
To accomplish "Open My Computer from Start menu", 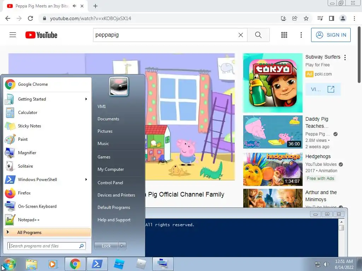I will click(111, 169).
